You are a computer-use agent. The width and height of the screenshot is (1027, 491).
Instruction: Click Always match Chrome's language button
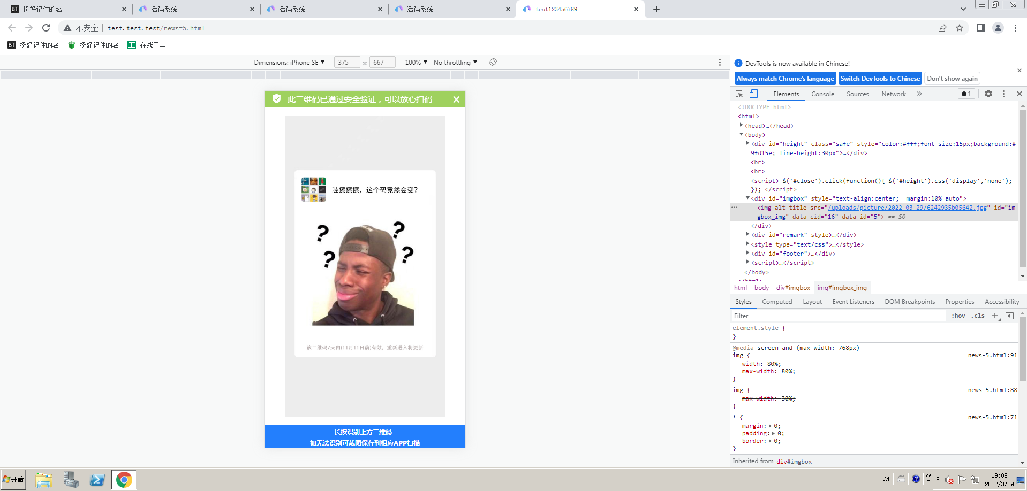[785, 78]
